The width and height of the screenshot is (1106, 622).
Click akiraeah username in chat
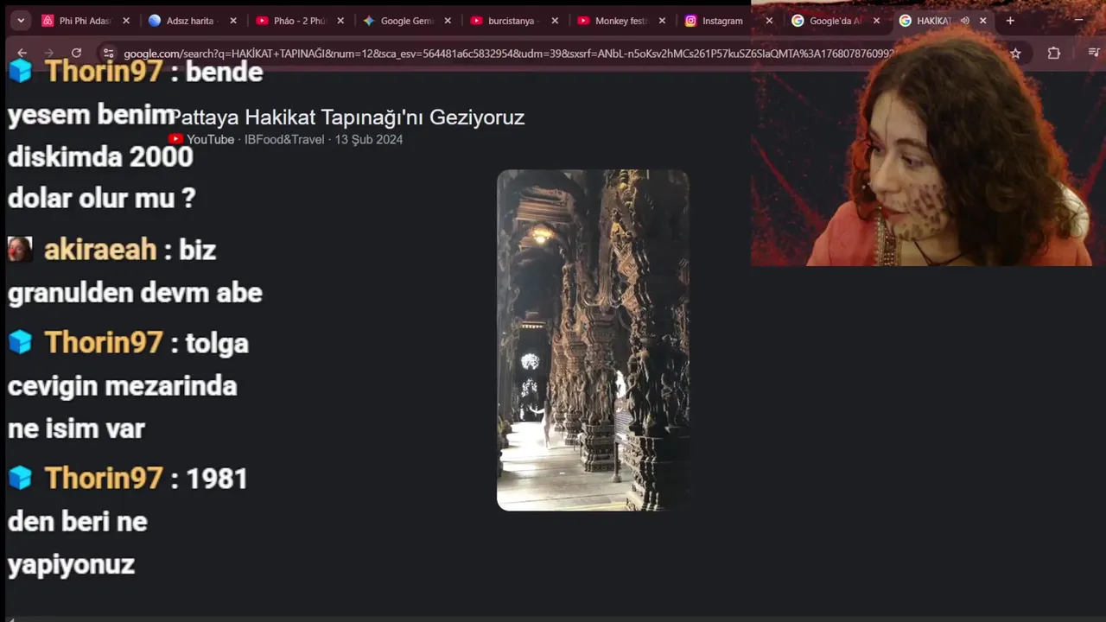coord(100,250)
